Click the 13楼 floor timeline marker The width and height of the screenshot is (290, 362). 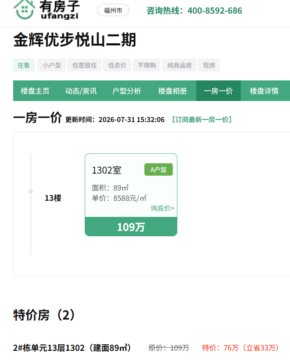(x=31, y=192)
